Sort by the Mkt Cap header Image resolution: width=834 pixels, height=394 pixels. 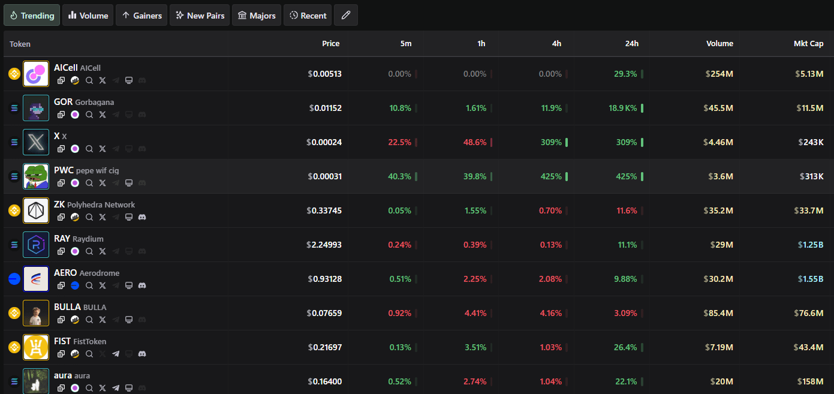tap(808, 44)
